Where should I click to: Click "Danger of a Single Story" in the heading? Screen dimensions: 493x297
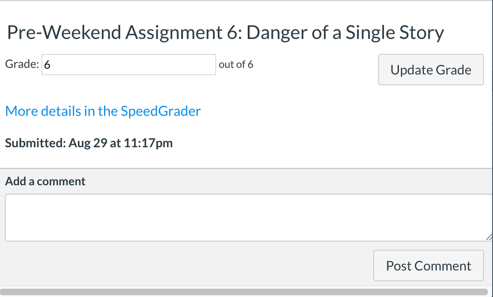click(x=345, y=33)
